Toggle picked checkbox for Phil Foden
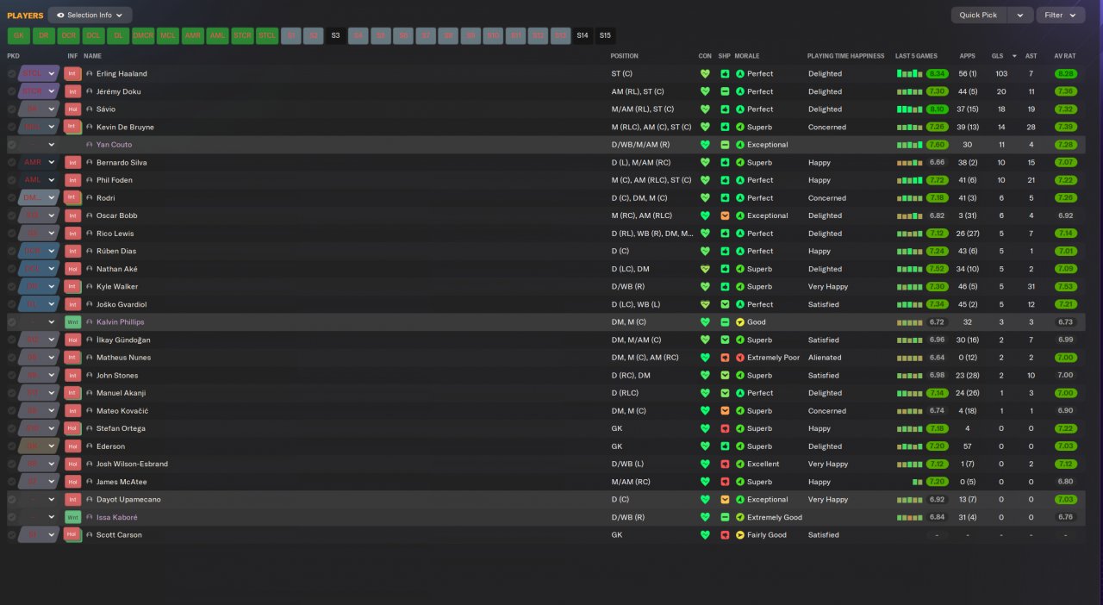1103x605 pixels. click(x=11, y=180)
